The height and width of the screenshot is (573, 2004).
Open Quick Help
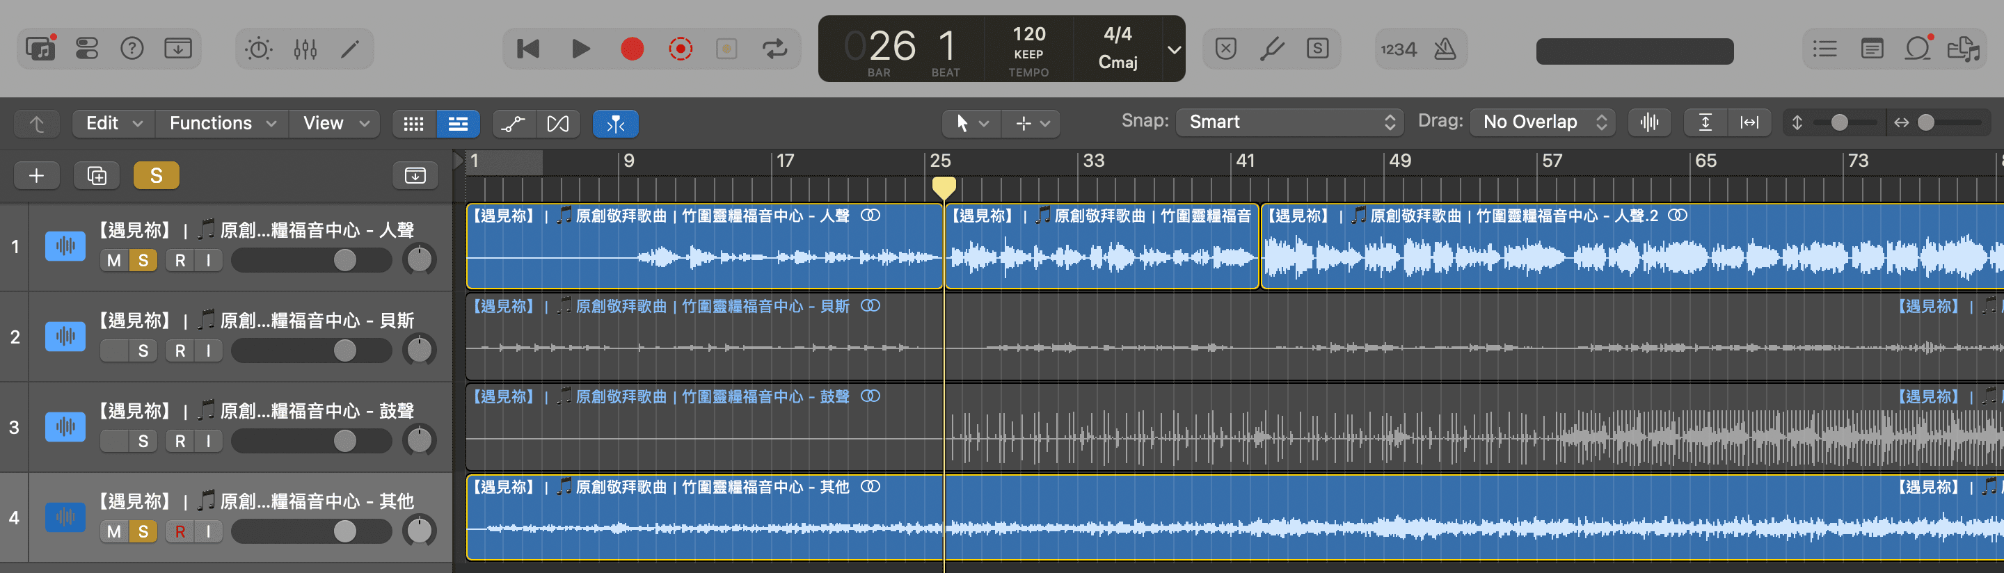coord(132,49)
